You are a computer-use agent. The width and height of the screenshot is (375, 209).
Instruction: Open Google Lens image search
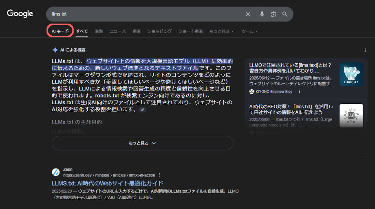tap(274, 14)
